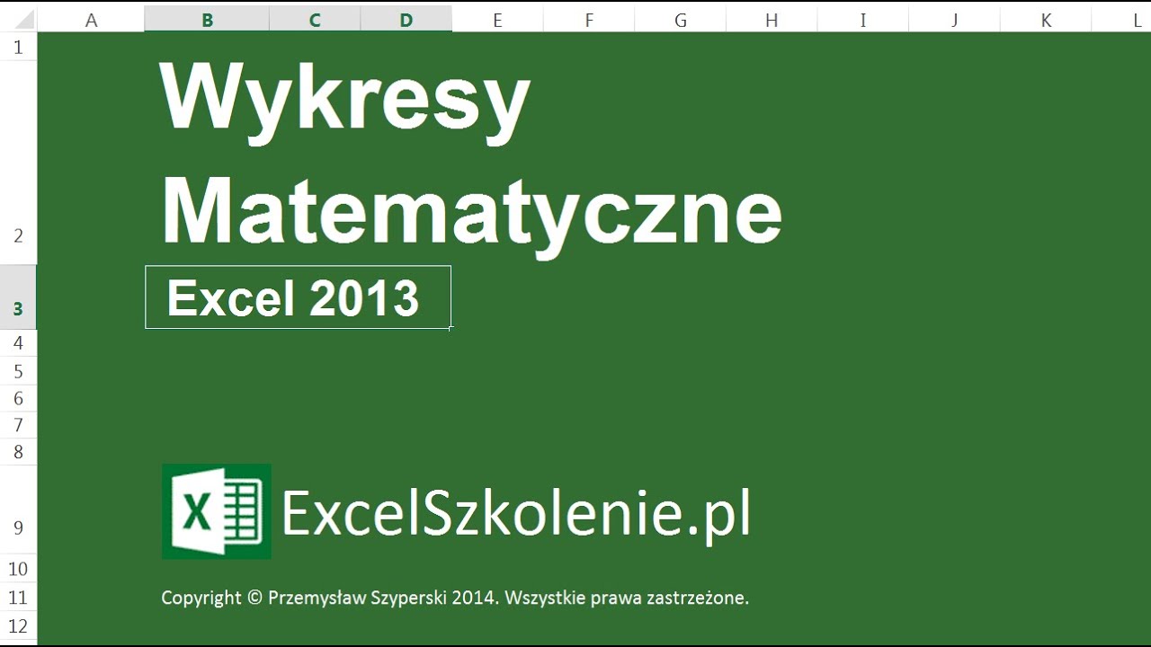Select row 4 header
This screenshot has width=1151, height=647.
pos(18,343)
